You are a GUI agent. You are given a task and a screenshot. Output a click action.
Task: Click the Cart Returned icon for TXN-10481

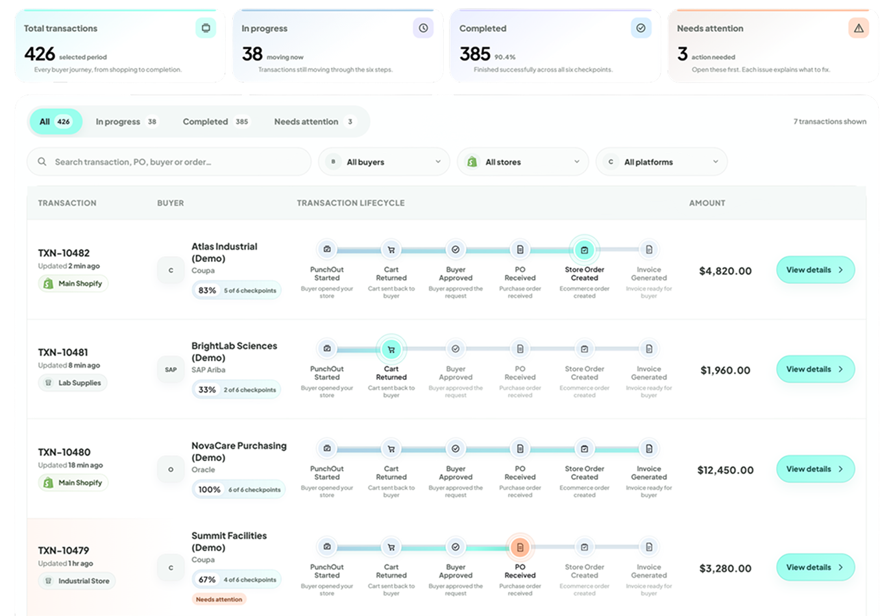click(391, 349)
